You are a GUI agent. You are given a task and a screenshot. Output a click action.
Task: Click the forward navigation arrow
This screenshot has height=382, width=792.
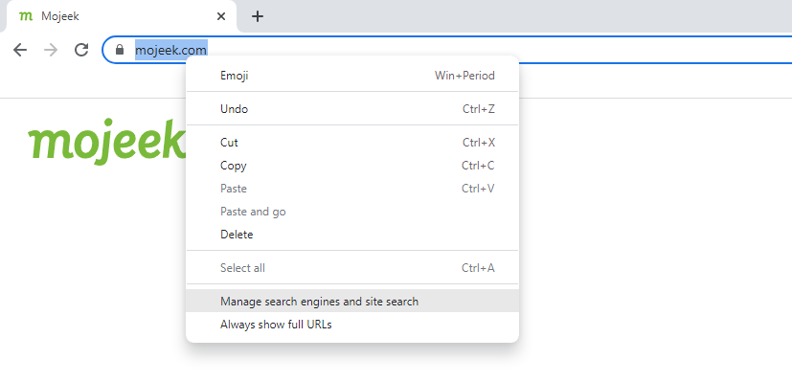51,50
